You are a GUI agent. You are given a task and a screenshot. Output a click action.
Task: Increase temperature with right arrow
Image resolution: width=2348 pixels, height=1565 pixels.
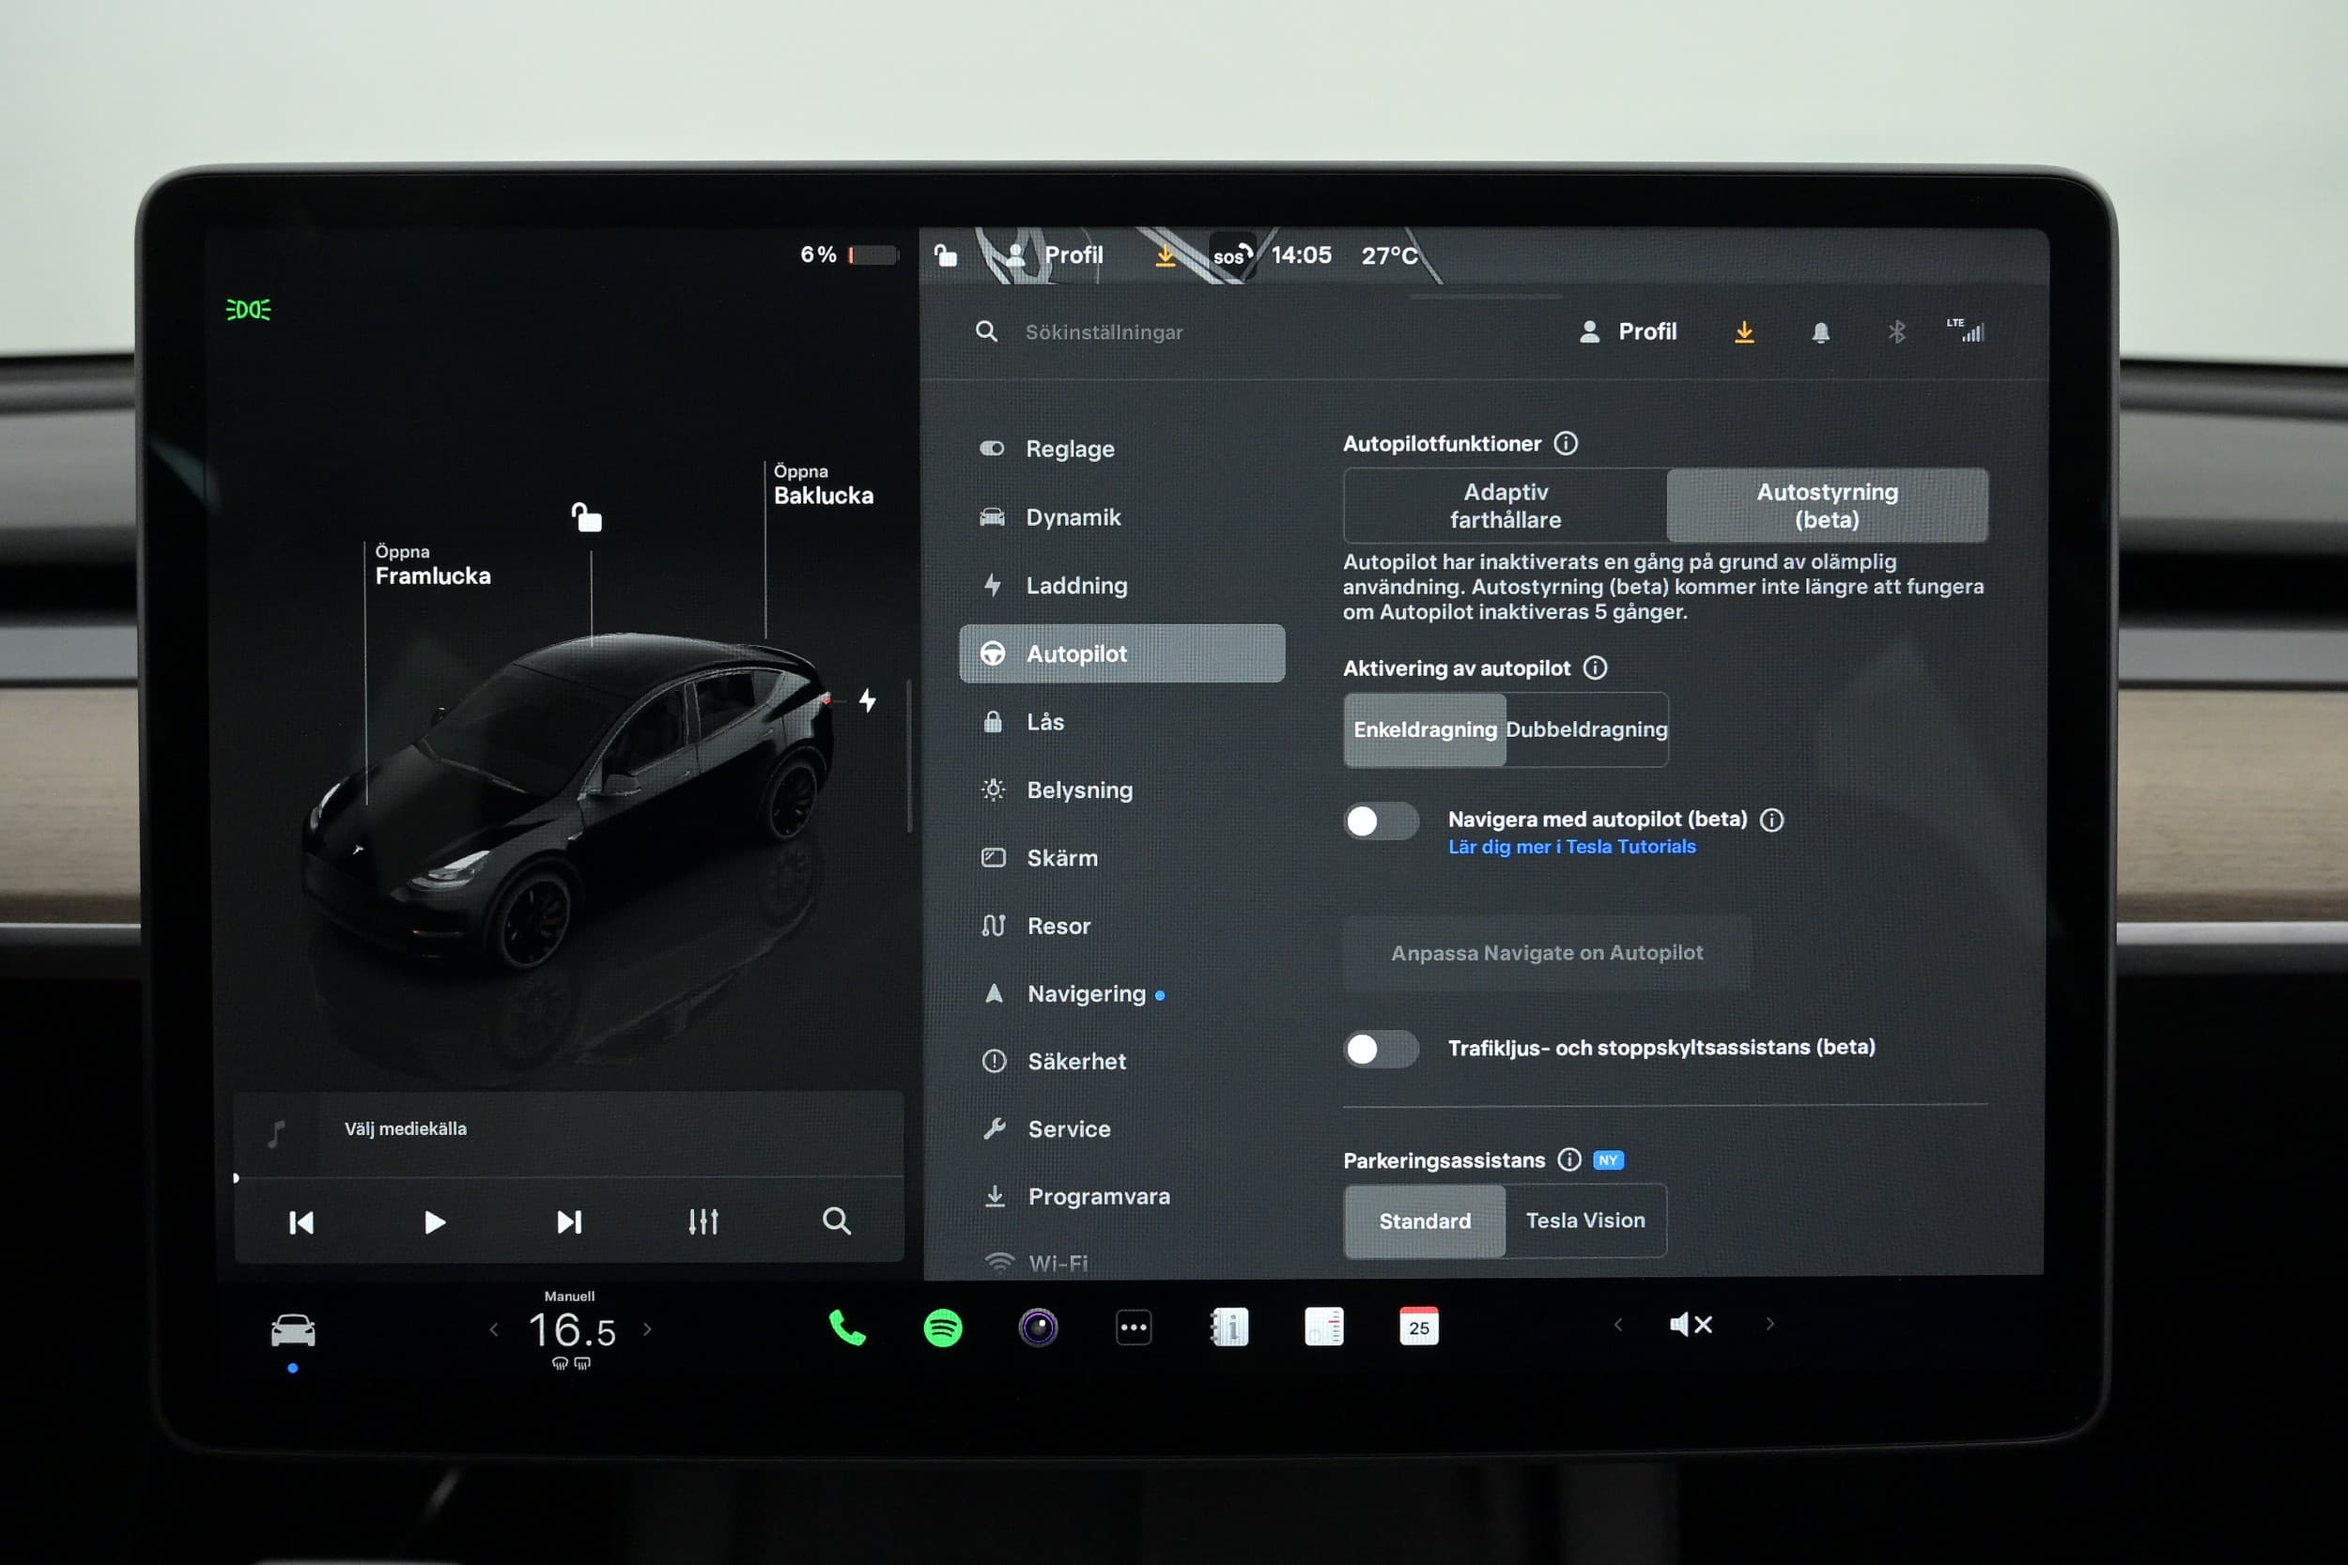tap(648, 1329)
